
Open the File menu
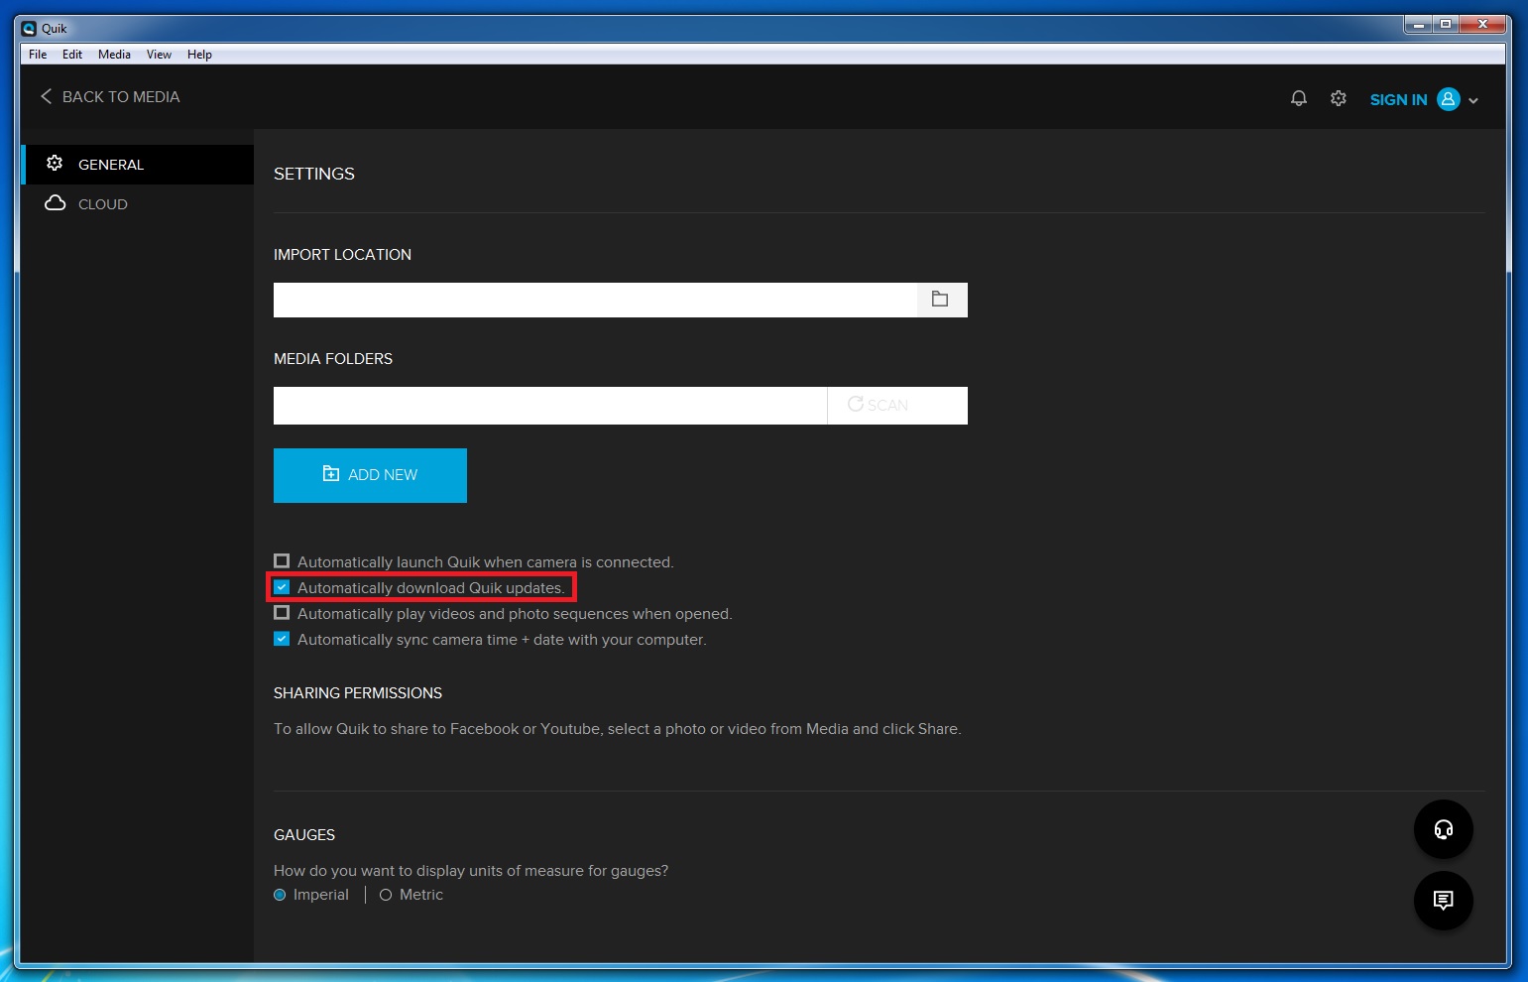pos(38,55)
